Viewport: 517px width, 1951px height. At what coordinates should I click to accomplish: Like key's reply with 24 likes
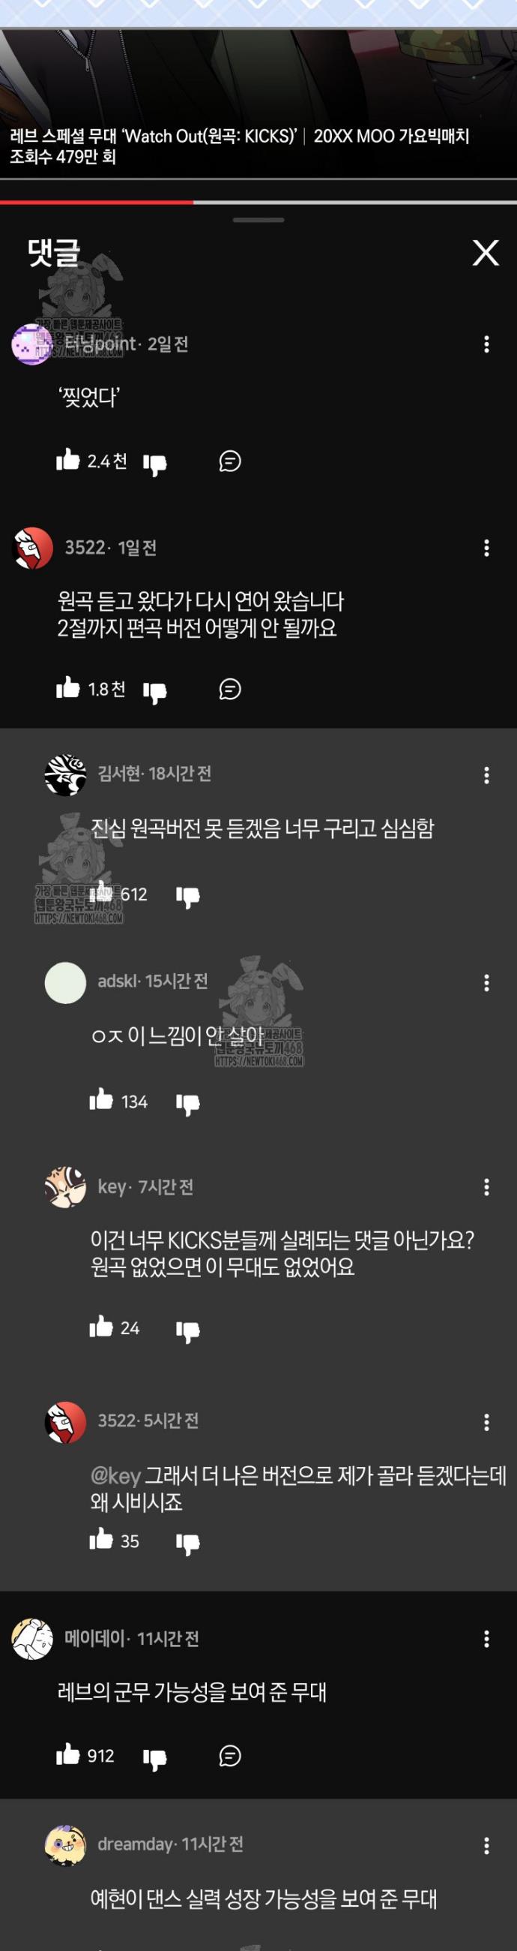[100, 1325]
